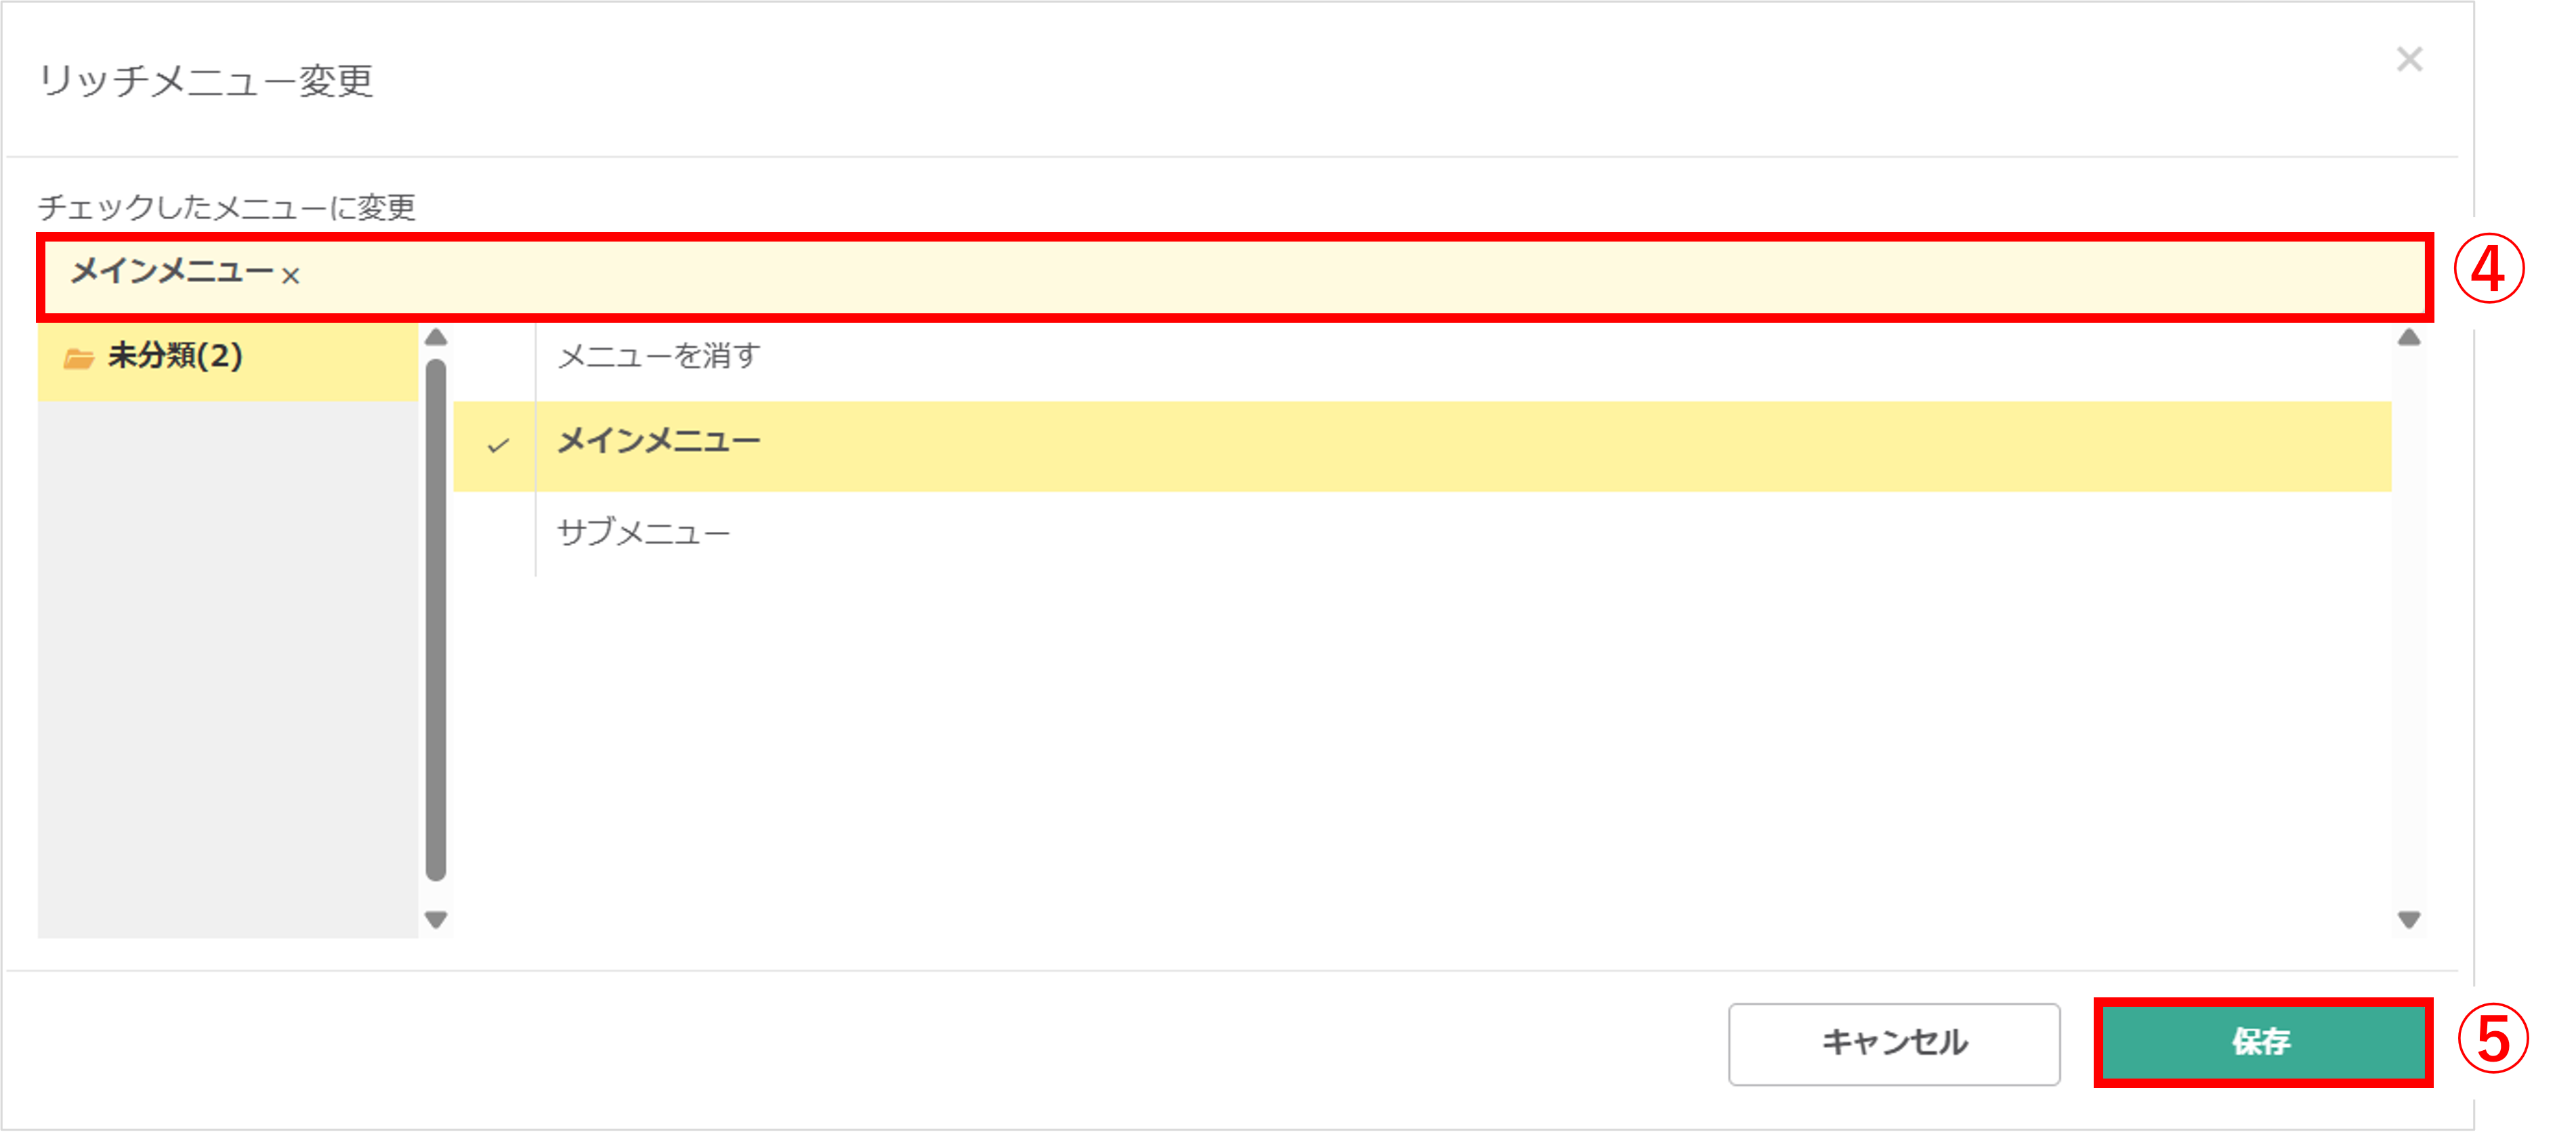
Task: Tick the empty check area beside メニューを消す
Action: pos(496,357)
